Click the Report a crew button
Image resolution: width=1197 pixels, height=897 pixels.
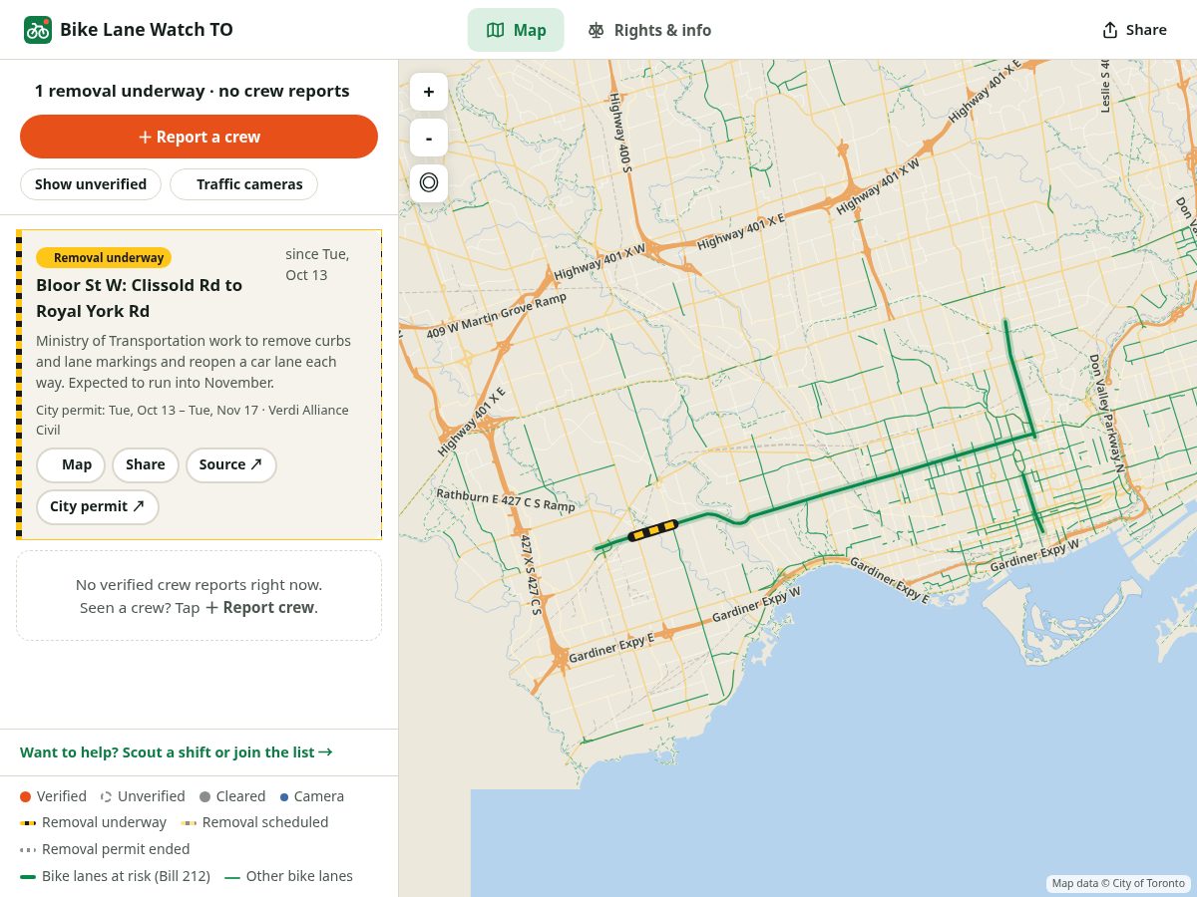tap(199, 137)
